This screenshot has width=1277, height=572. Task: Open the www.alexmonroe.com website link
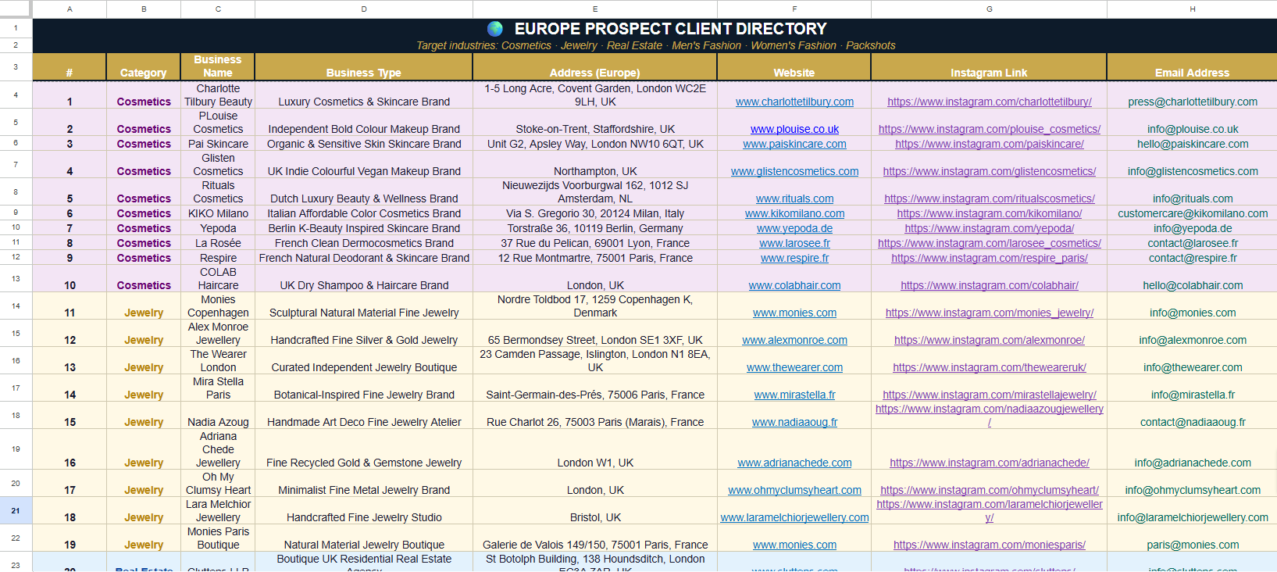(x=794, y=340)
